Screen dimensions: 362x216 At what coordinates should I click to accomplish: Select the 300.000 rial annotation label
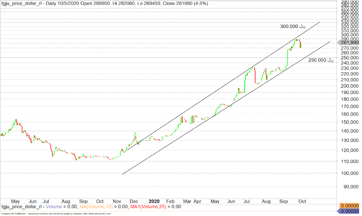(x=292, y=26)
